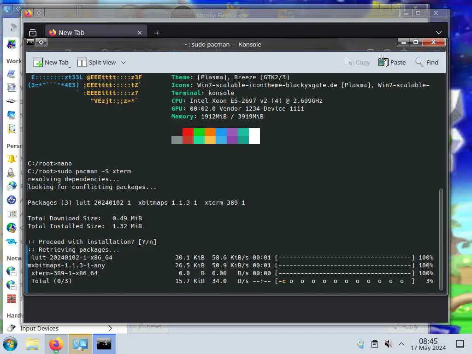Expand the Firefox list-all-tabs chevron
Viewport: 472px width, 354px height.
439,33
